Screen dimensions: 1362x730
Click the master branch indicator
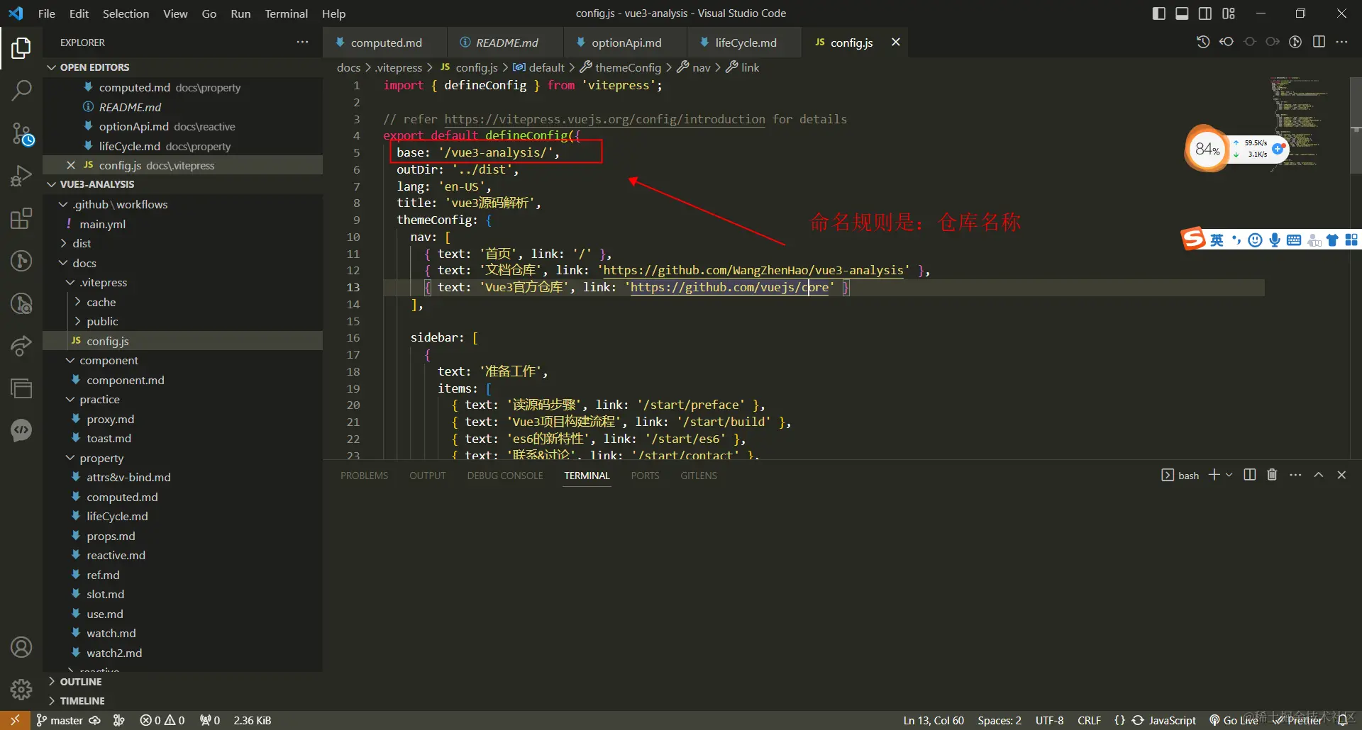point(60,720)
